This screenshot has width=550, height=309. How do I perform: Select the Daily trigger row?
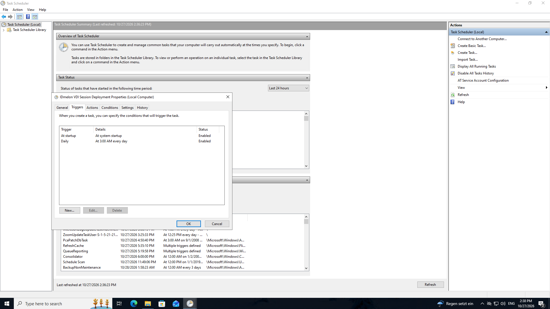coord(142,141)
